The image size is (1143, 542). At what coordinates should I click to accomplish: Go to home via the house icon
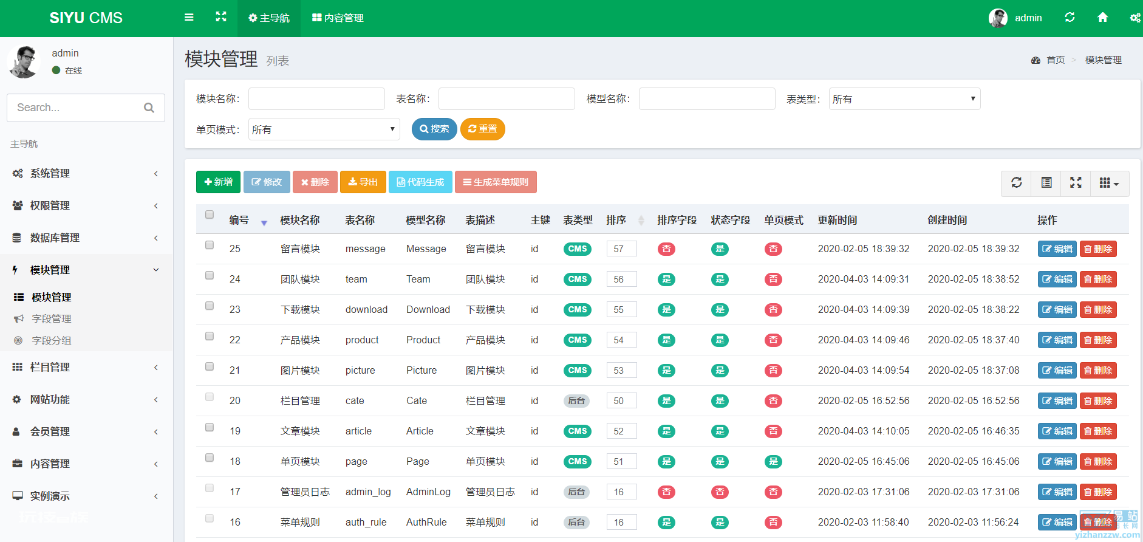point(1103,18)
